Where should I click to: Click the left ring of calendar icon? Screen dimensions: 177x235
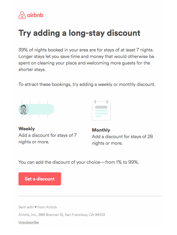(x=95, y=102)
